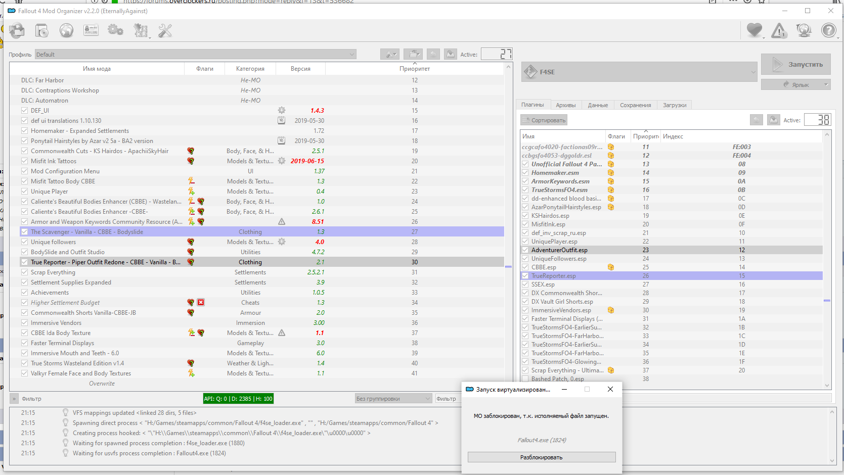Open settings via wrench and screwdriver icon
The width and height of the screenshot is (844, 475).
(x=165, y=31)
